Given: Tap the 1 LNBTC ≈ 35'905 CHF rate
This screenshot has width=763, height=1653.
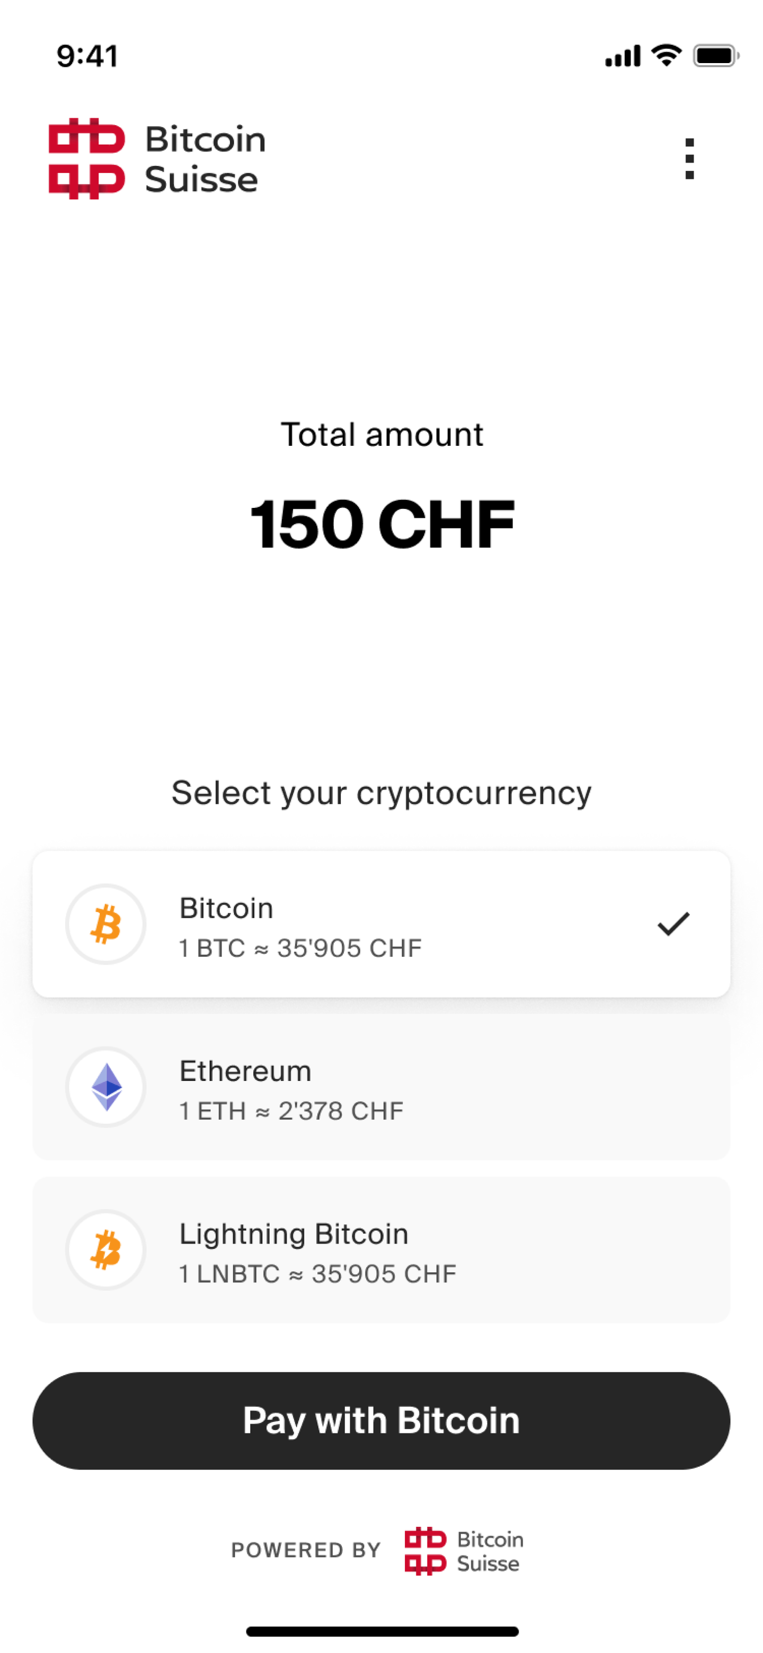Looking at the screenshot, I should pos(317,1274).
